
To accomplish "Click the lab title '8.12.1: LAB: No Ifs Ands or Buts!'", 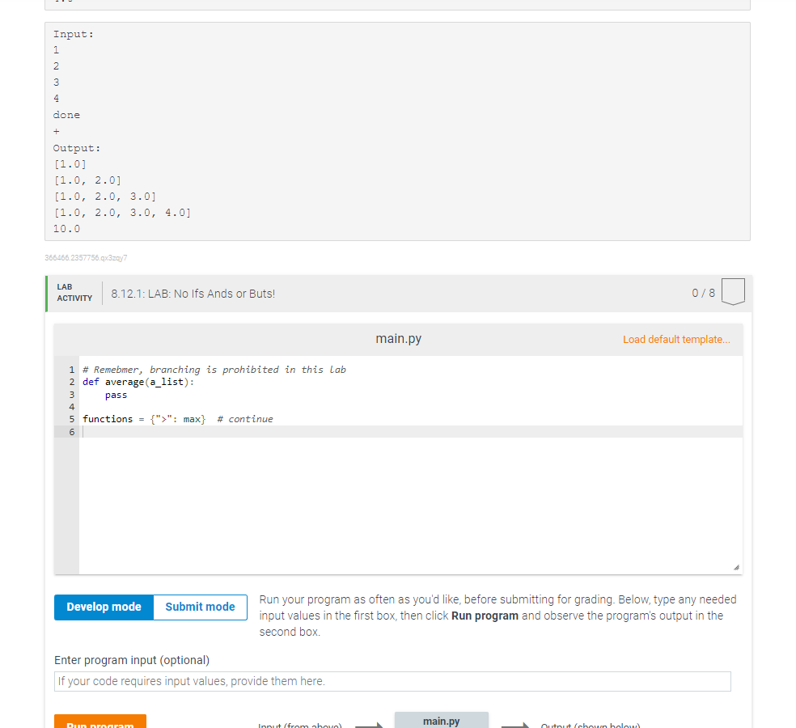I will (193, 294).
